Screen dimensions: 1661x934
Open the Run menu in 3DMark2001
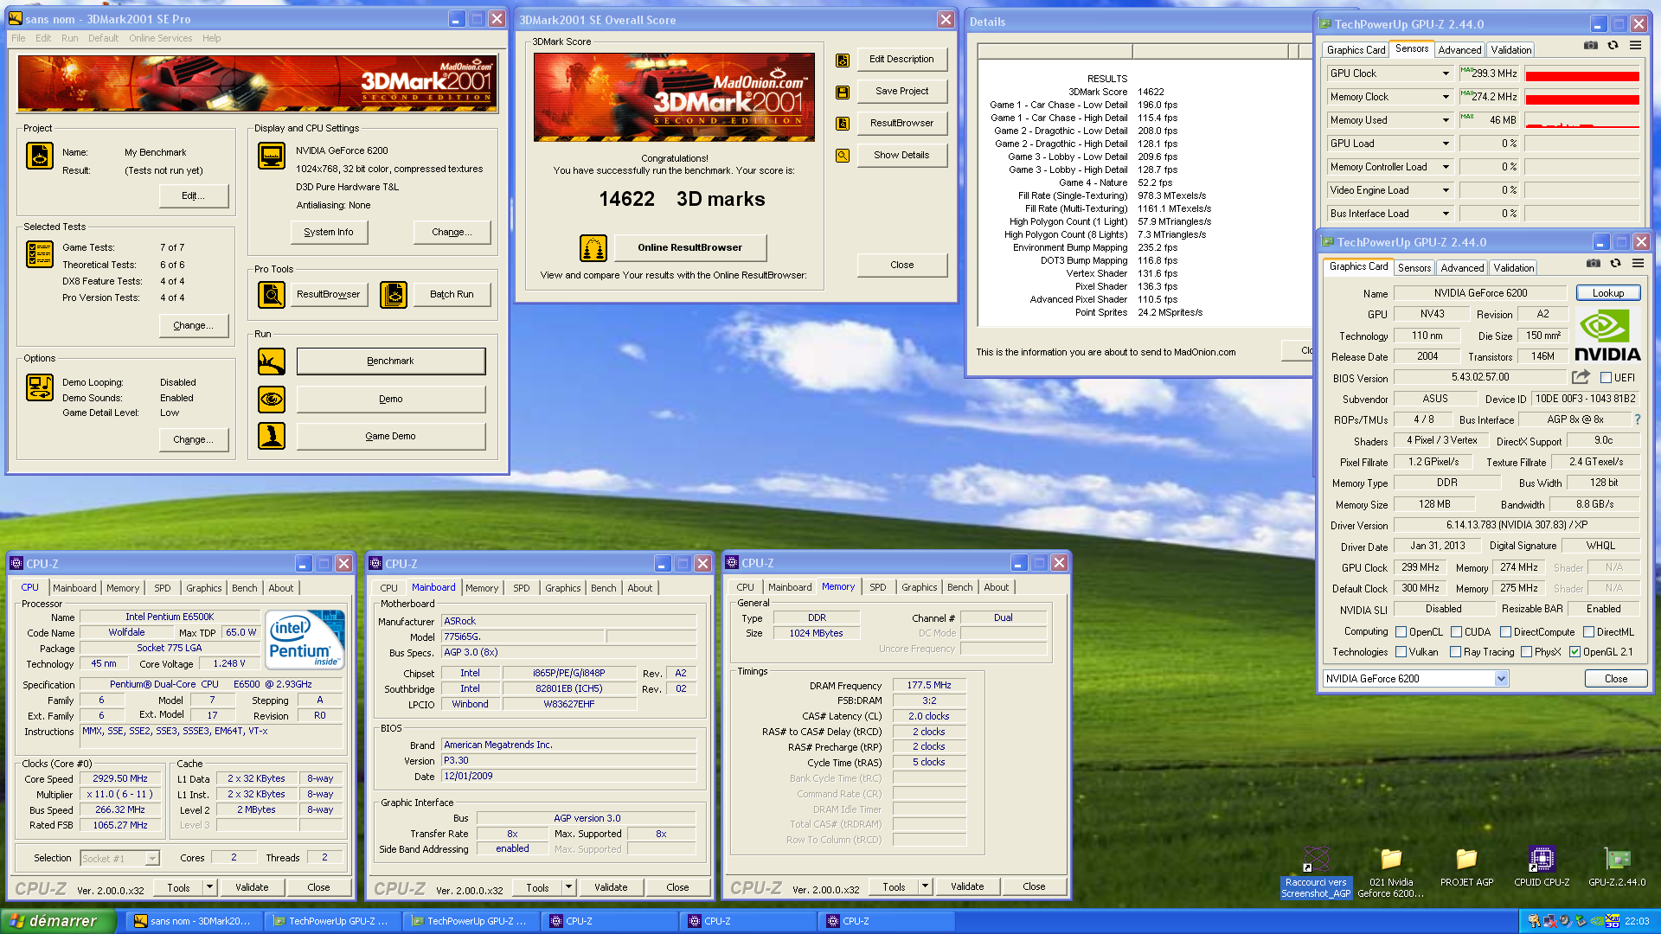(70, 38)
